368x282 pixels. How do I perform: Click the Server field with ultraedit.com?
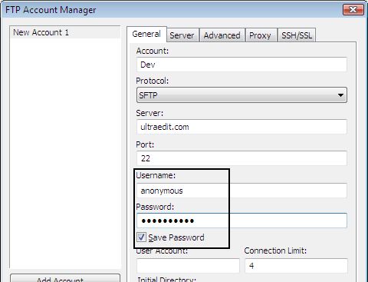(x=242, y=127)
